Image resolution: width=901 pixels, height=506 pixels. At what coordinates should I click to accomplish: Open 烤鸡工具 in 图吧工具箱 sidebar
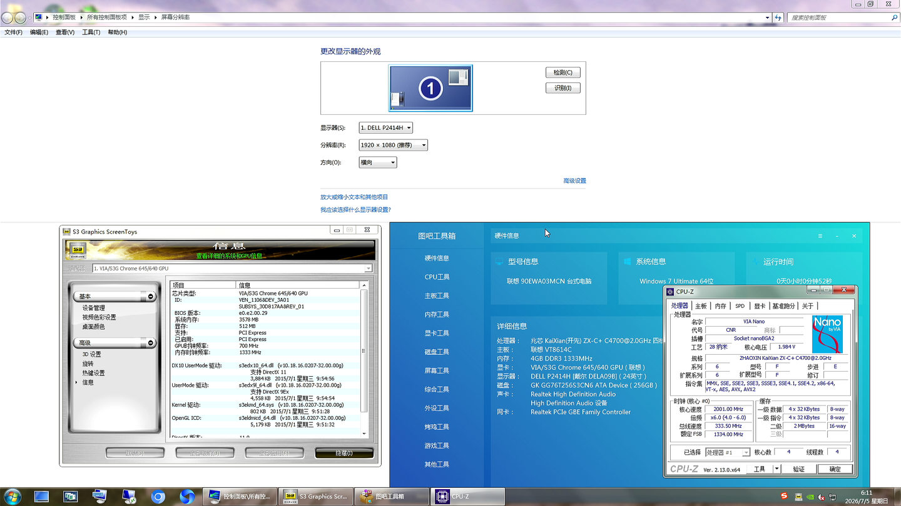(x=437, y=427)
